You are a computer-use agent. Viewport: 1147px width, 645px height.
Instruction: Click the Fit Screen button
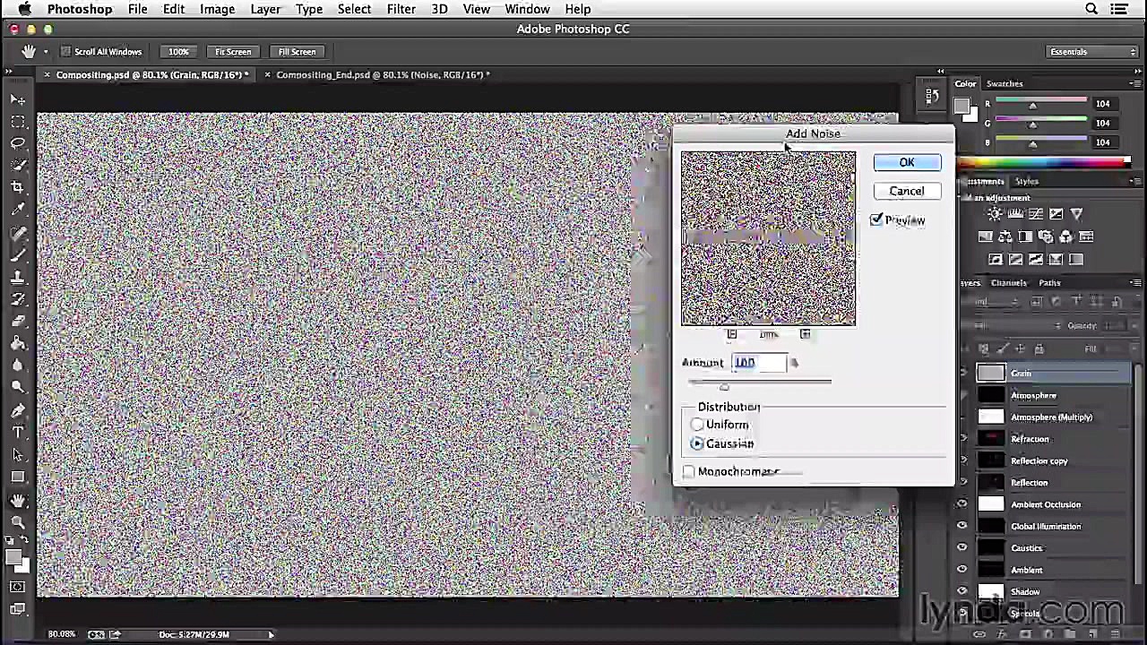(233, 52)
